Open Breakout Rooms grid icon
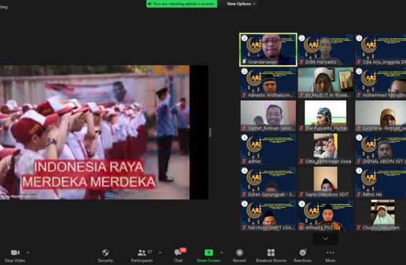The height and width of the screenshot is (265, 406). click(x=271, y=252)
